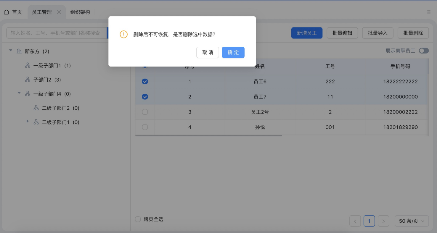This screenshot has width=437, height=233.
Task: Select 子部门2 (3) in the tree
Action: (x=47, y=80)
